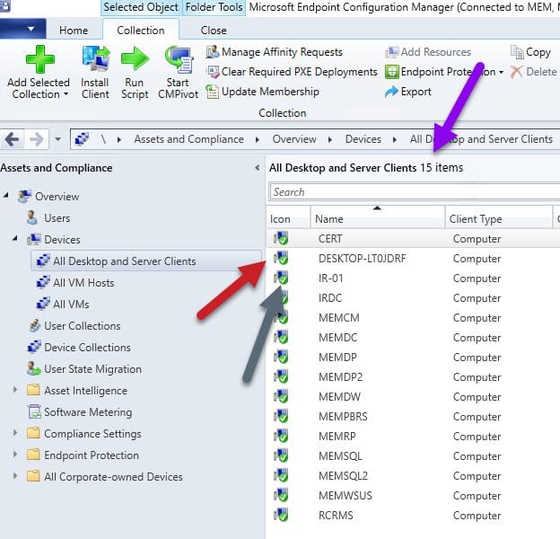Click Assets and Compliance in breadcrumb
This screenshot has width=560, height=539.
189,139
